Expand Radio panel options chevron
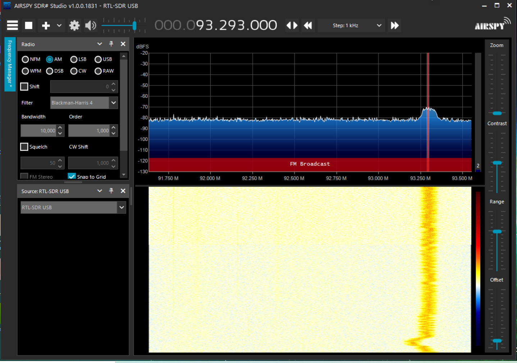The width and height of the screenshot is (517, 363). click(100, 44)
